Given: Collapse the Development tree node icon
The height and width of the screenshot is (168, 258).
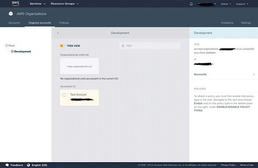Looking at the screenshot, I should click(x=12, y=51).
